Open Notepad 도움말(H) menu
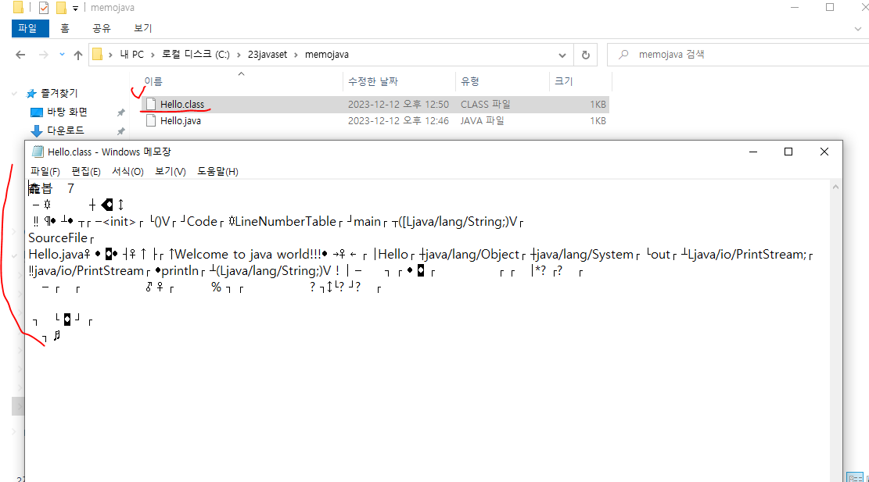Screen dimensions: 869x482 217,172
